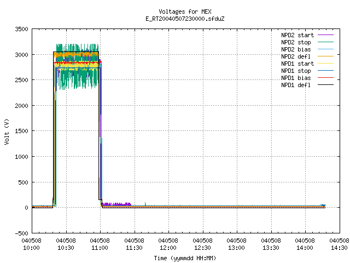Click the 14:30 time axis label
This screenshot has height=263, width=350.
(339, 248)
